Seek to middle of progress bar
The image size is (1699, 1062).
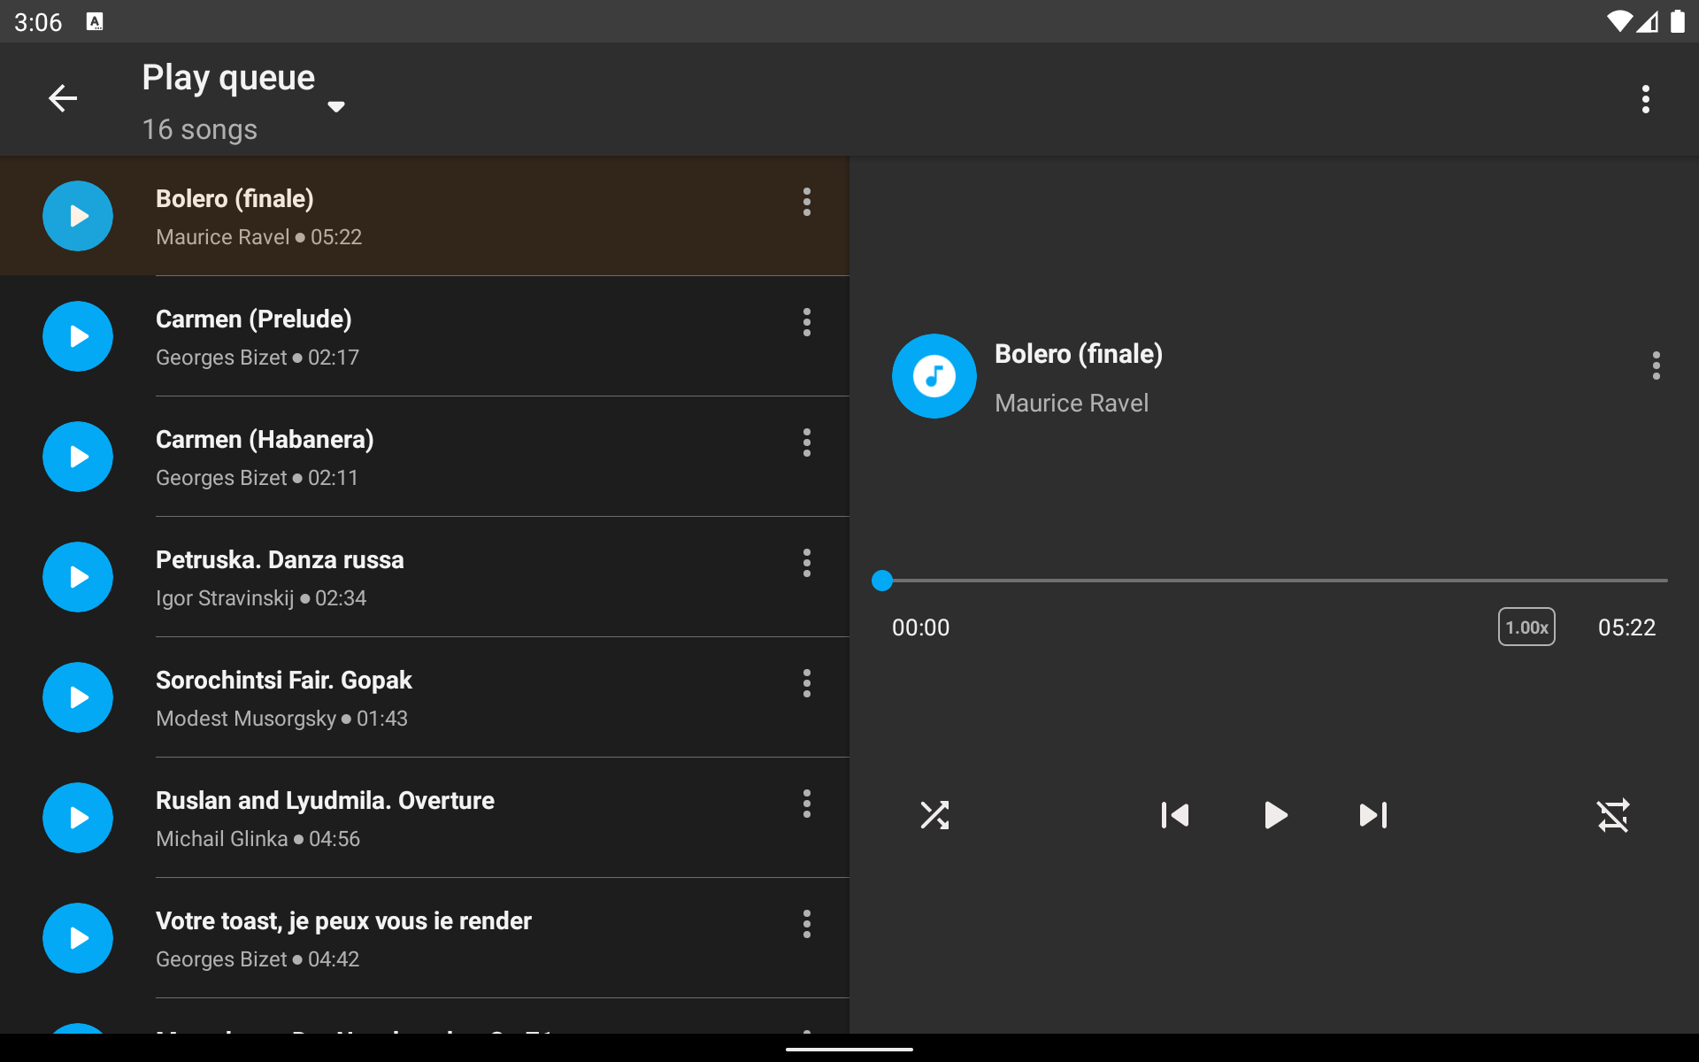point(1274,581)
